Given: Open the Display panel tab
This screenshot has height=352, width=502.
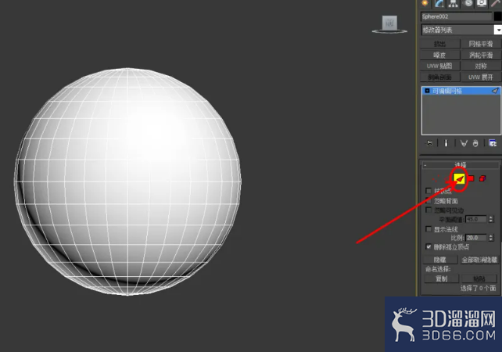Looking at the screenshot, I should tap(482, 3).
